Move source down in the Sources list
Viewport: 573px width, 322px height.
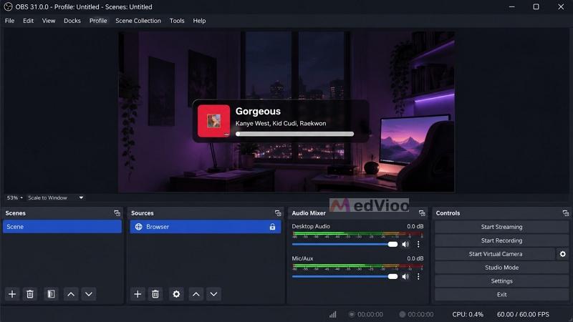[213, 294]
